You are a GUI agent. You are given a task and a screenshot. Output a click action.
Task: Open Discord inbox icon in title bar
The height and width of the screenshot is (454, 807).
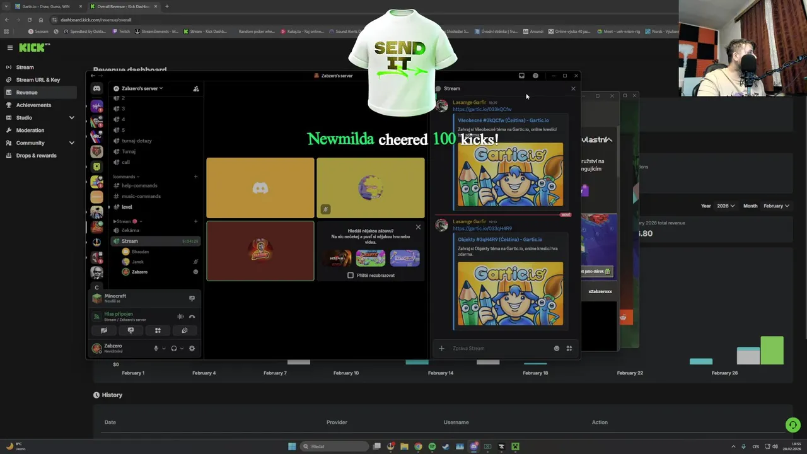coord(521,76)
